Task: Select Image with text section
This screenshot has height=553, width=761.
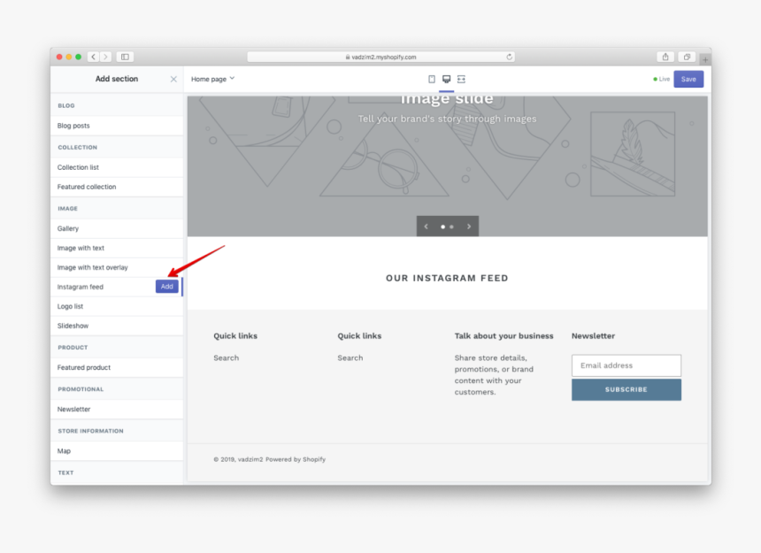Action: click(117, 248)
